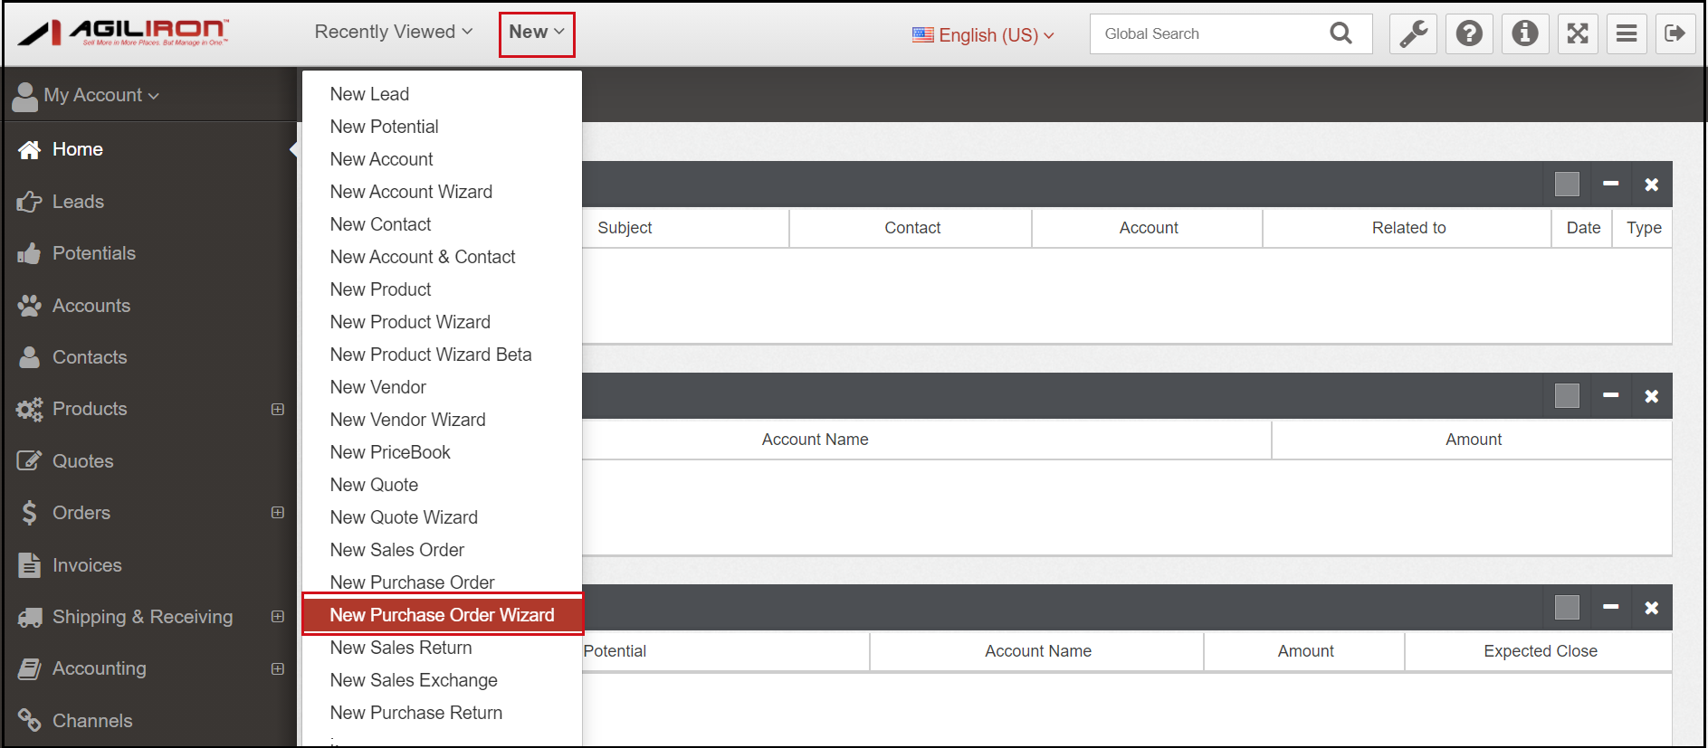Click the Expected Close column header
This screenshot has height=748, width=1708.
pyautogui.click(x=1540, y=651)
